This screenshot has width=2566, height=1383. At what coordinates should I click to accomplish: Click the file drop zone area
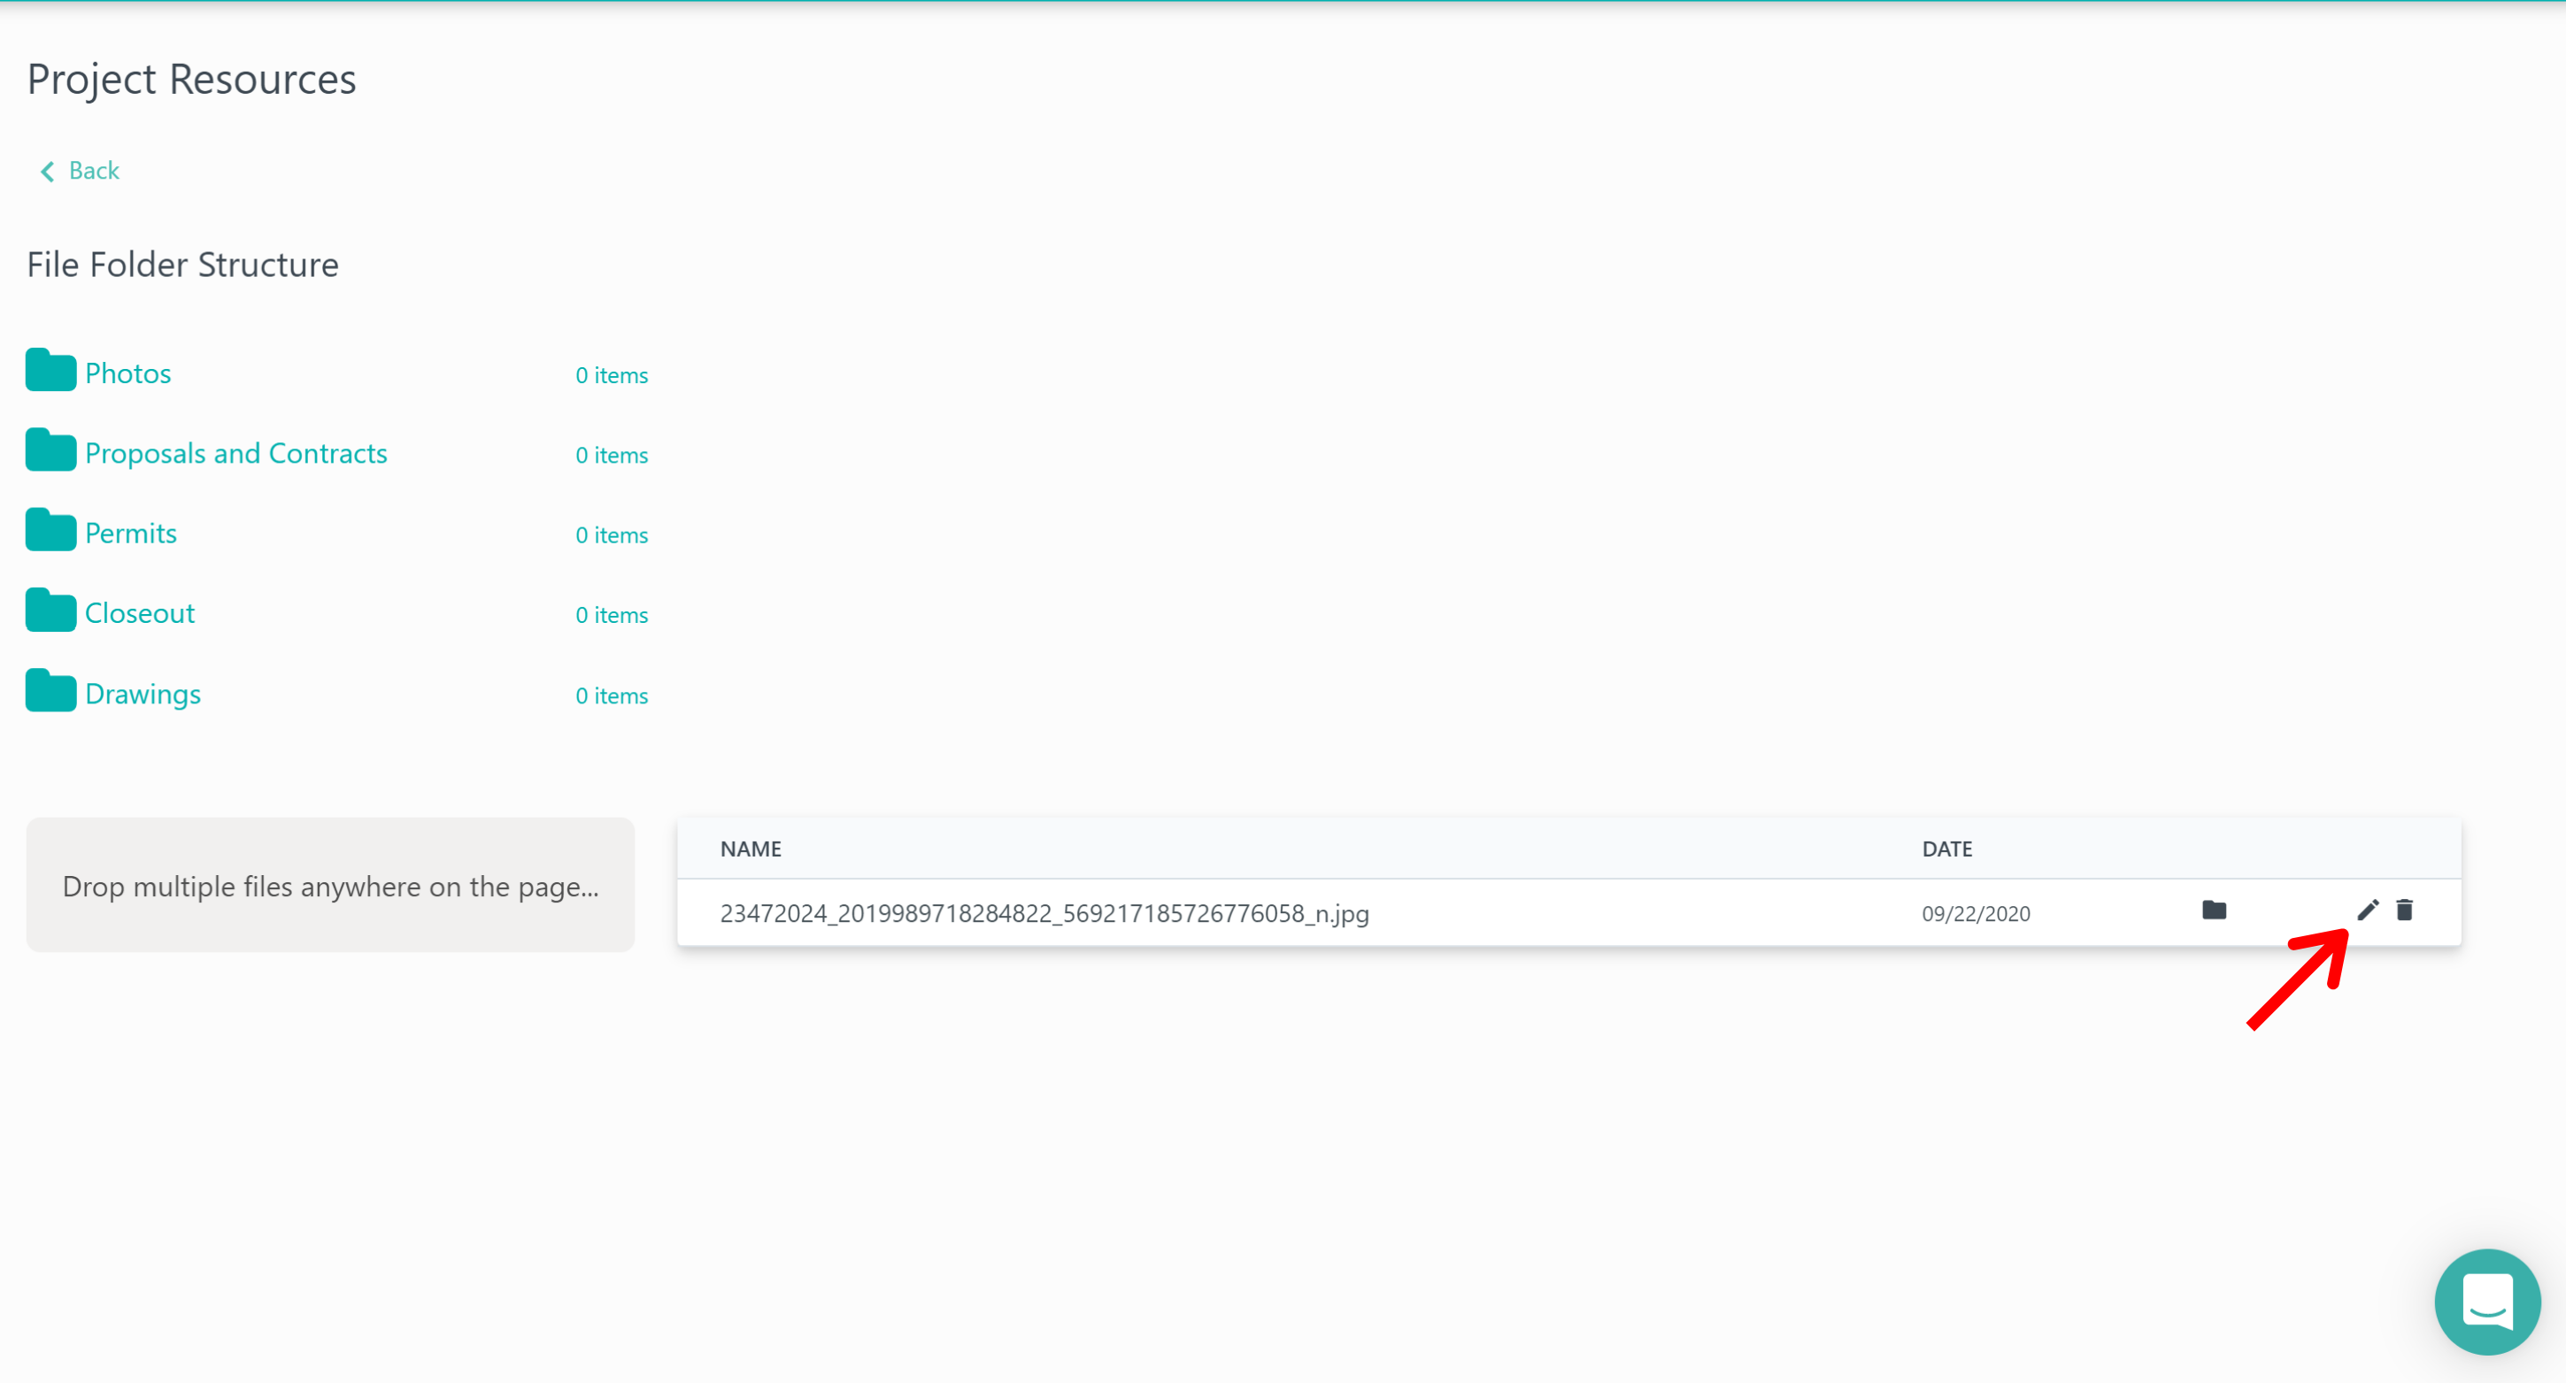[331, 885]
